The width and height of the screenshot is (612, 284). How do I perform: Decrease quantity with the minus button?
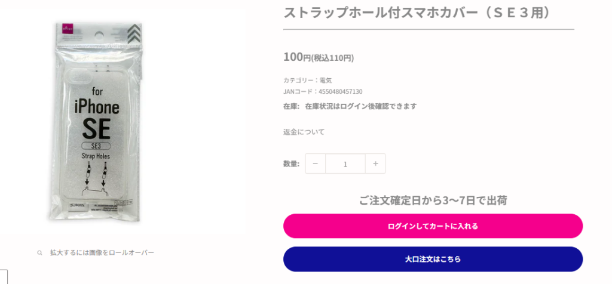coord(316,163)
